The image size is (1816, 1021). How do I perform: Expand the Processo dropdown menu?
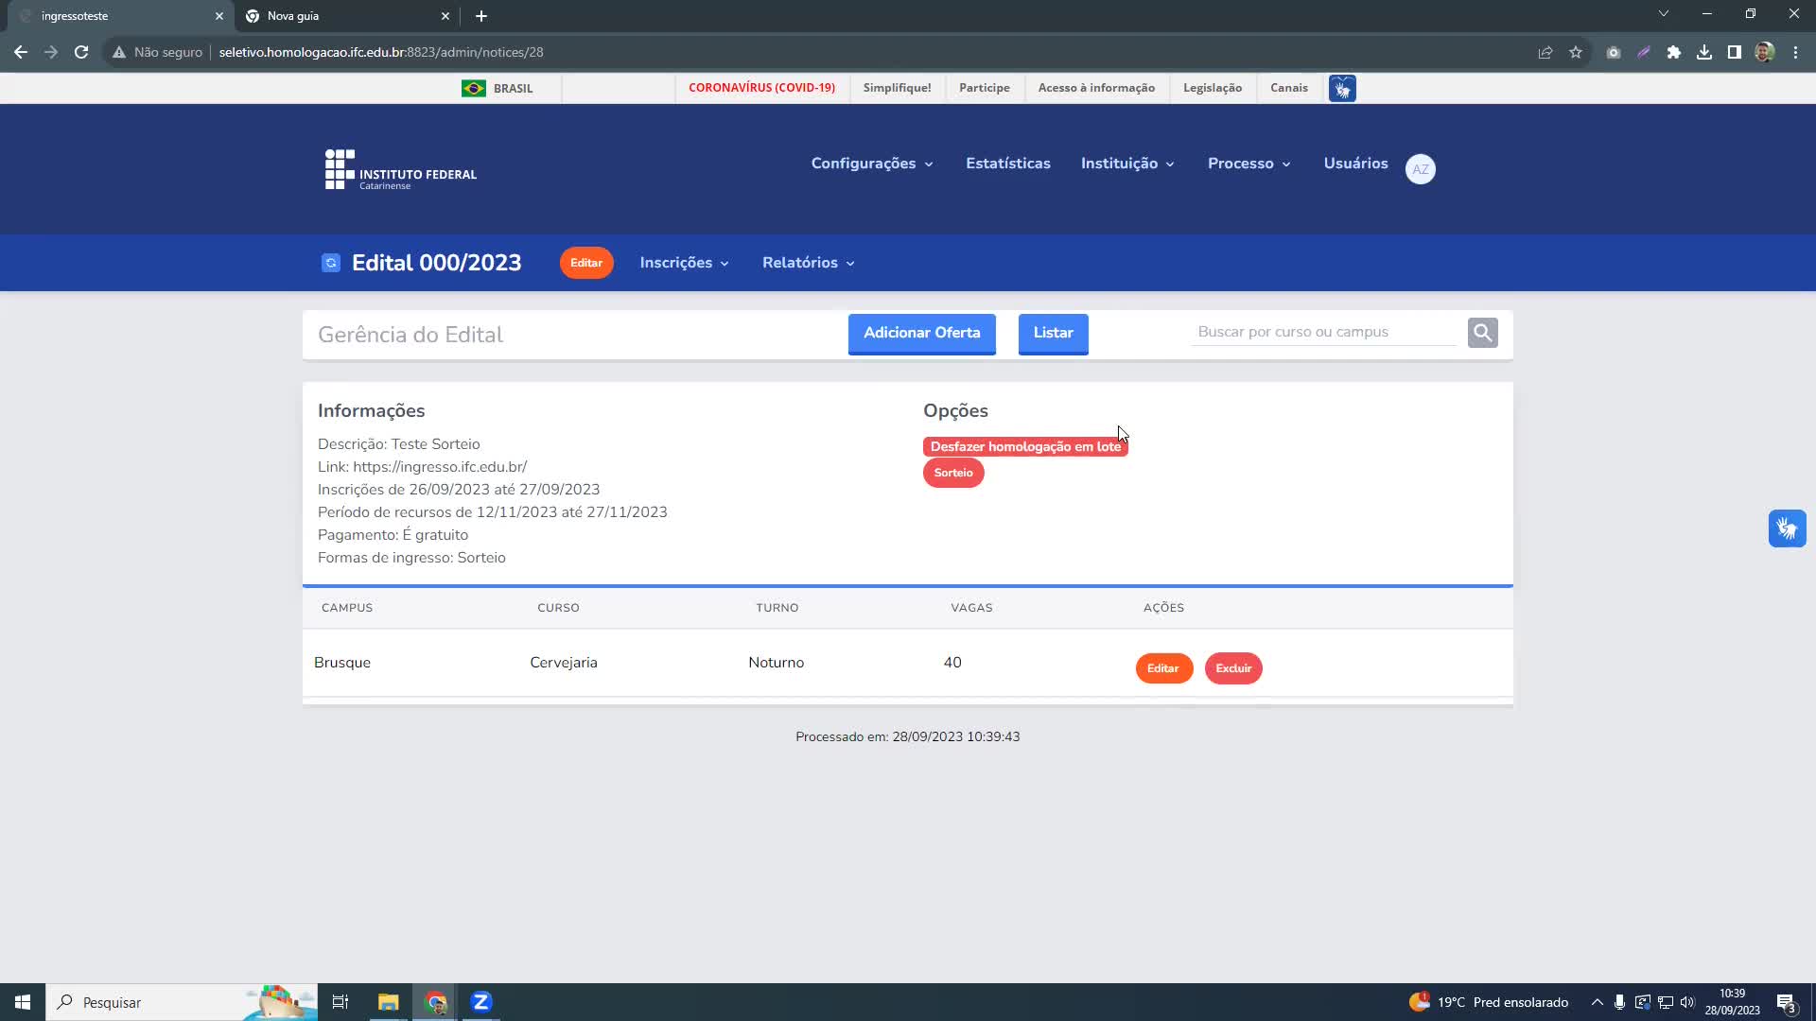(x=1249, y=164)
